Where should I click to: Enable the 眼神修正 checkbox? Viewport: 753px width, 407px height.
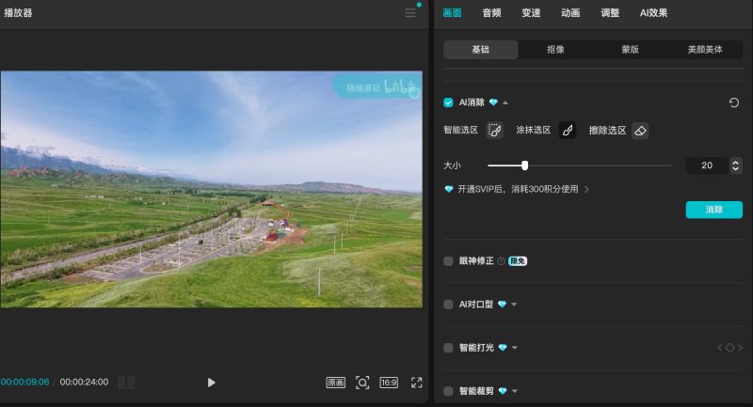(x=448, y=261)
